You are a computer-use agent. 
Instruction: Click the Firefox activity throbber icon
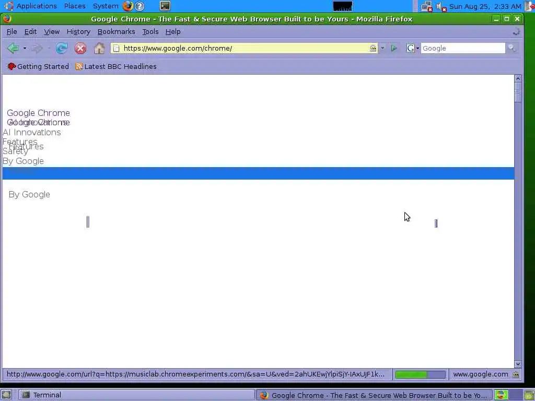tap(516, 32)
